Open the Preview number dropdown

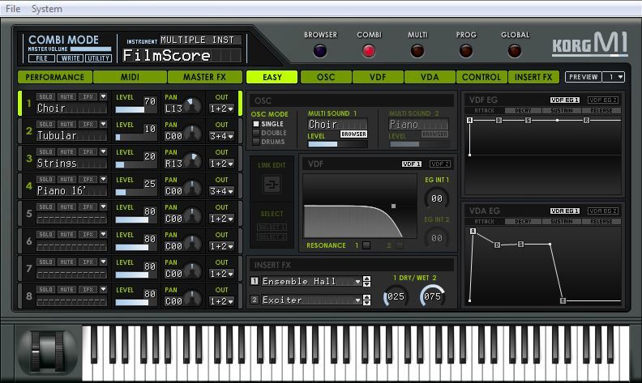coord(614,77)
